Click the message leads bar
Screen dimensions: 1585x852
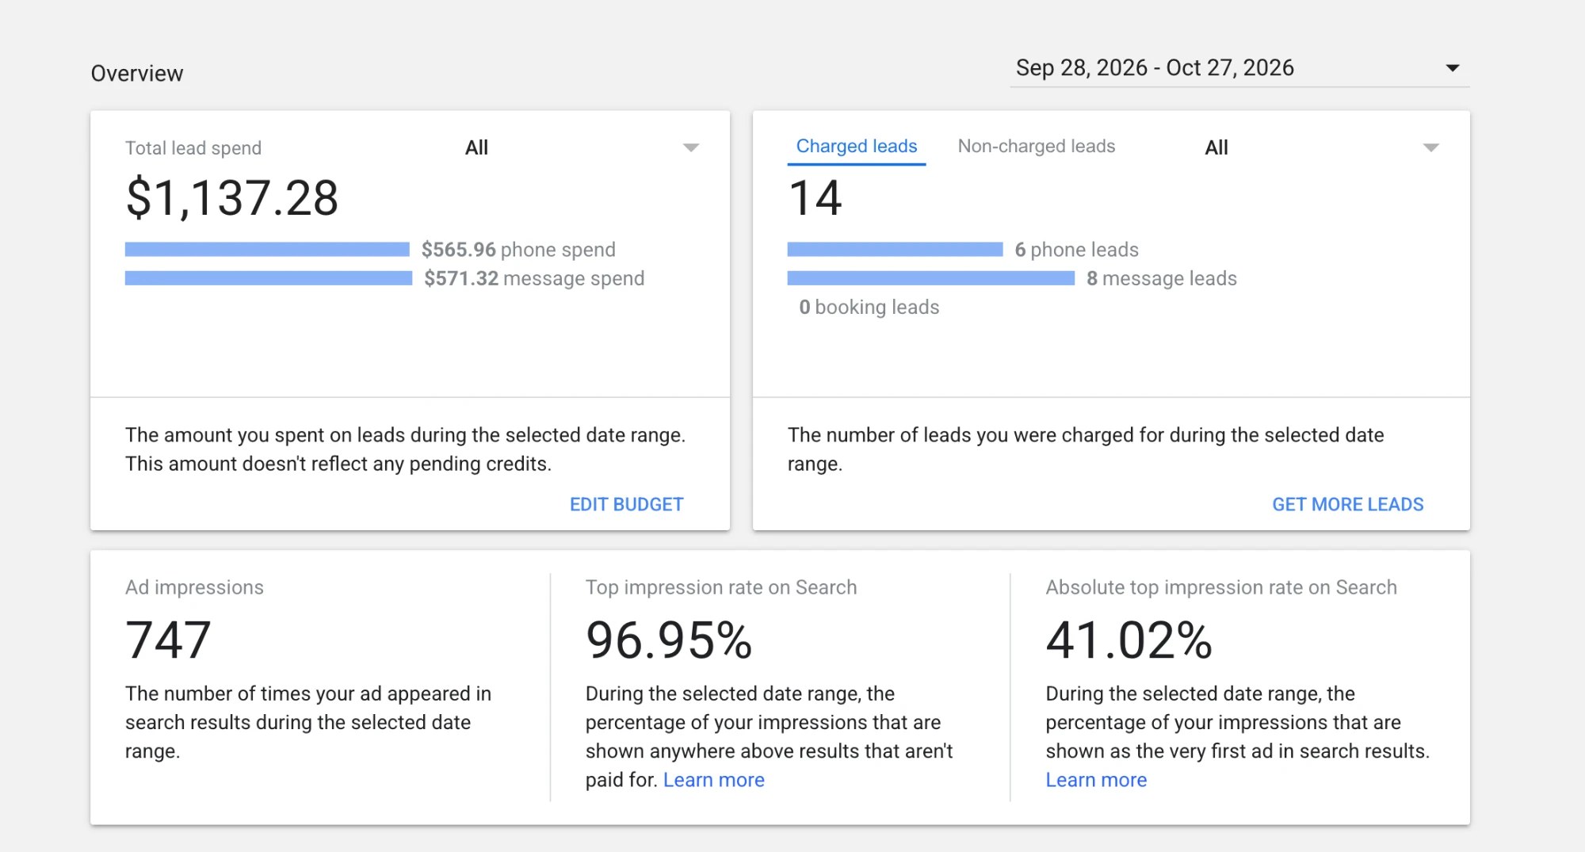coord(931,278)
